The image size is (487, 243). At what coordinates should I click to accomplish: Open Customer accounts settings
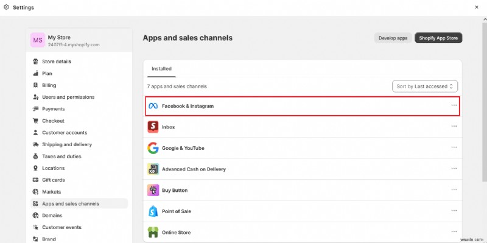click(x=65, y=132)
